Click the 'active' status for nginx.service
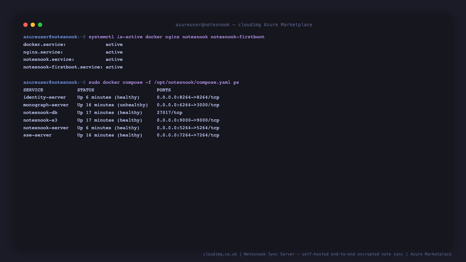Screen dimensions: 466x262 (114, 52)
